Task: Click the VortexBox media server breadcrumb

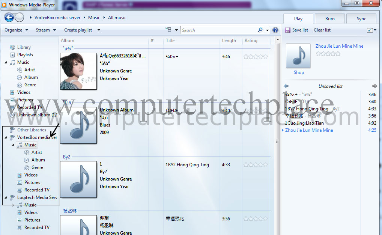Action: click(x=57, y=18)
